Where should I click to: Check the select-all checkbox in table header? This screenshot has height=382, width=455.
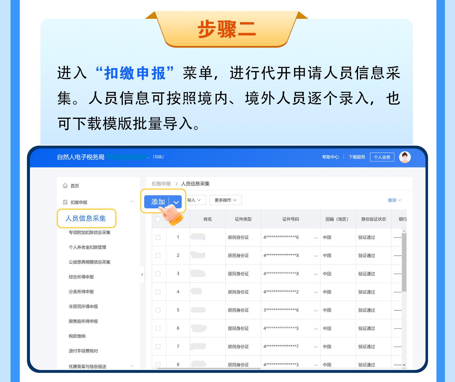(158, 219)
